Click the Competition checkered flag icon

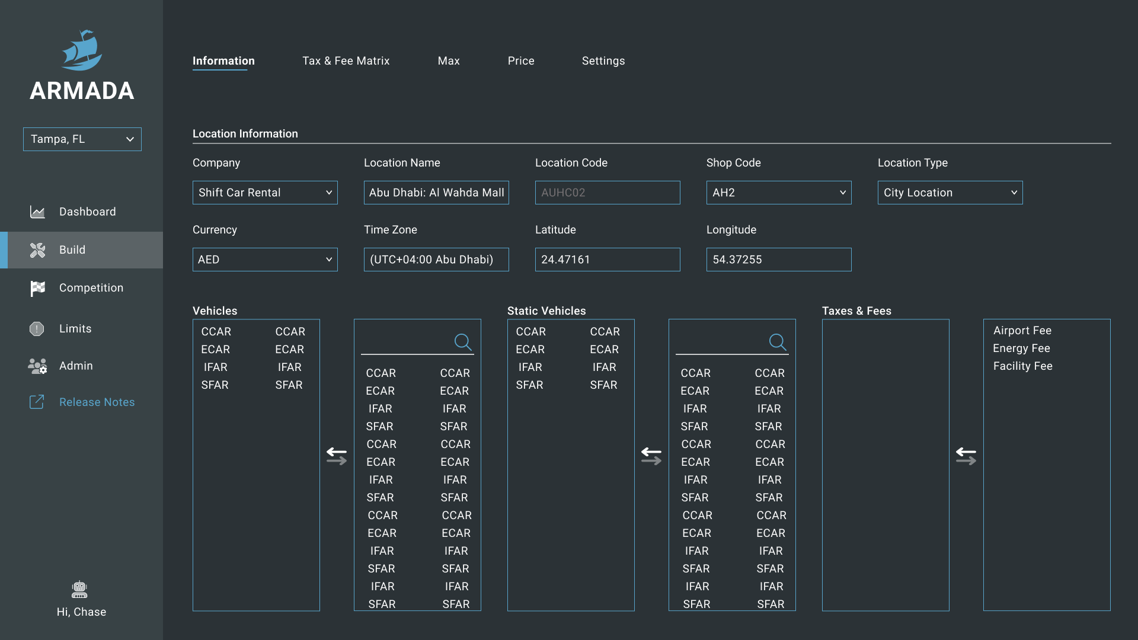(x=37, y=288)
